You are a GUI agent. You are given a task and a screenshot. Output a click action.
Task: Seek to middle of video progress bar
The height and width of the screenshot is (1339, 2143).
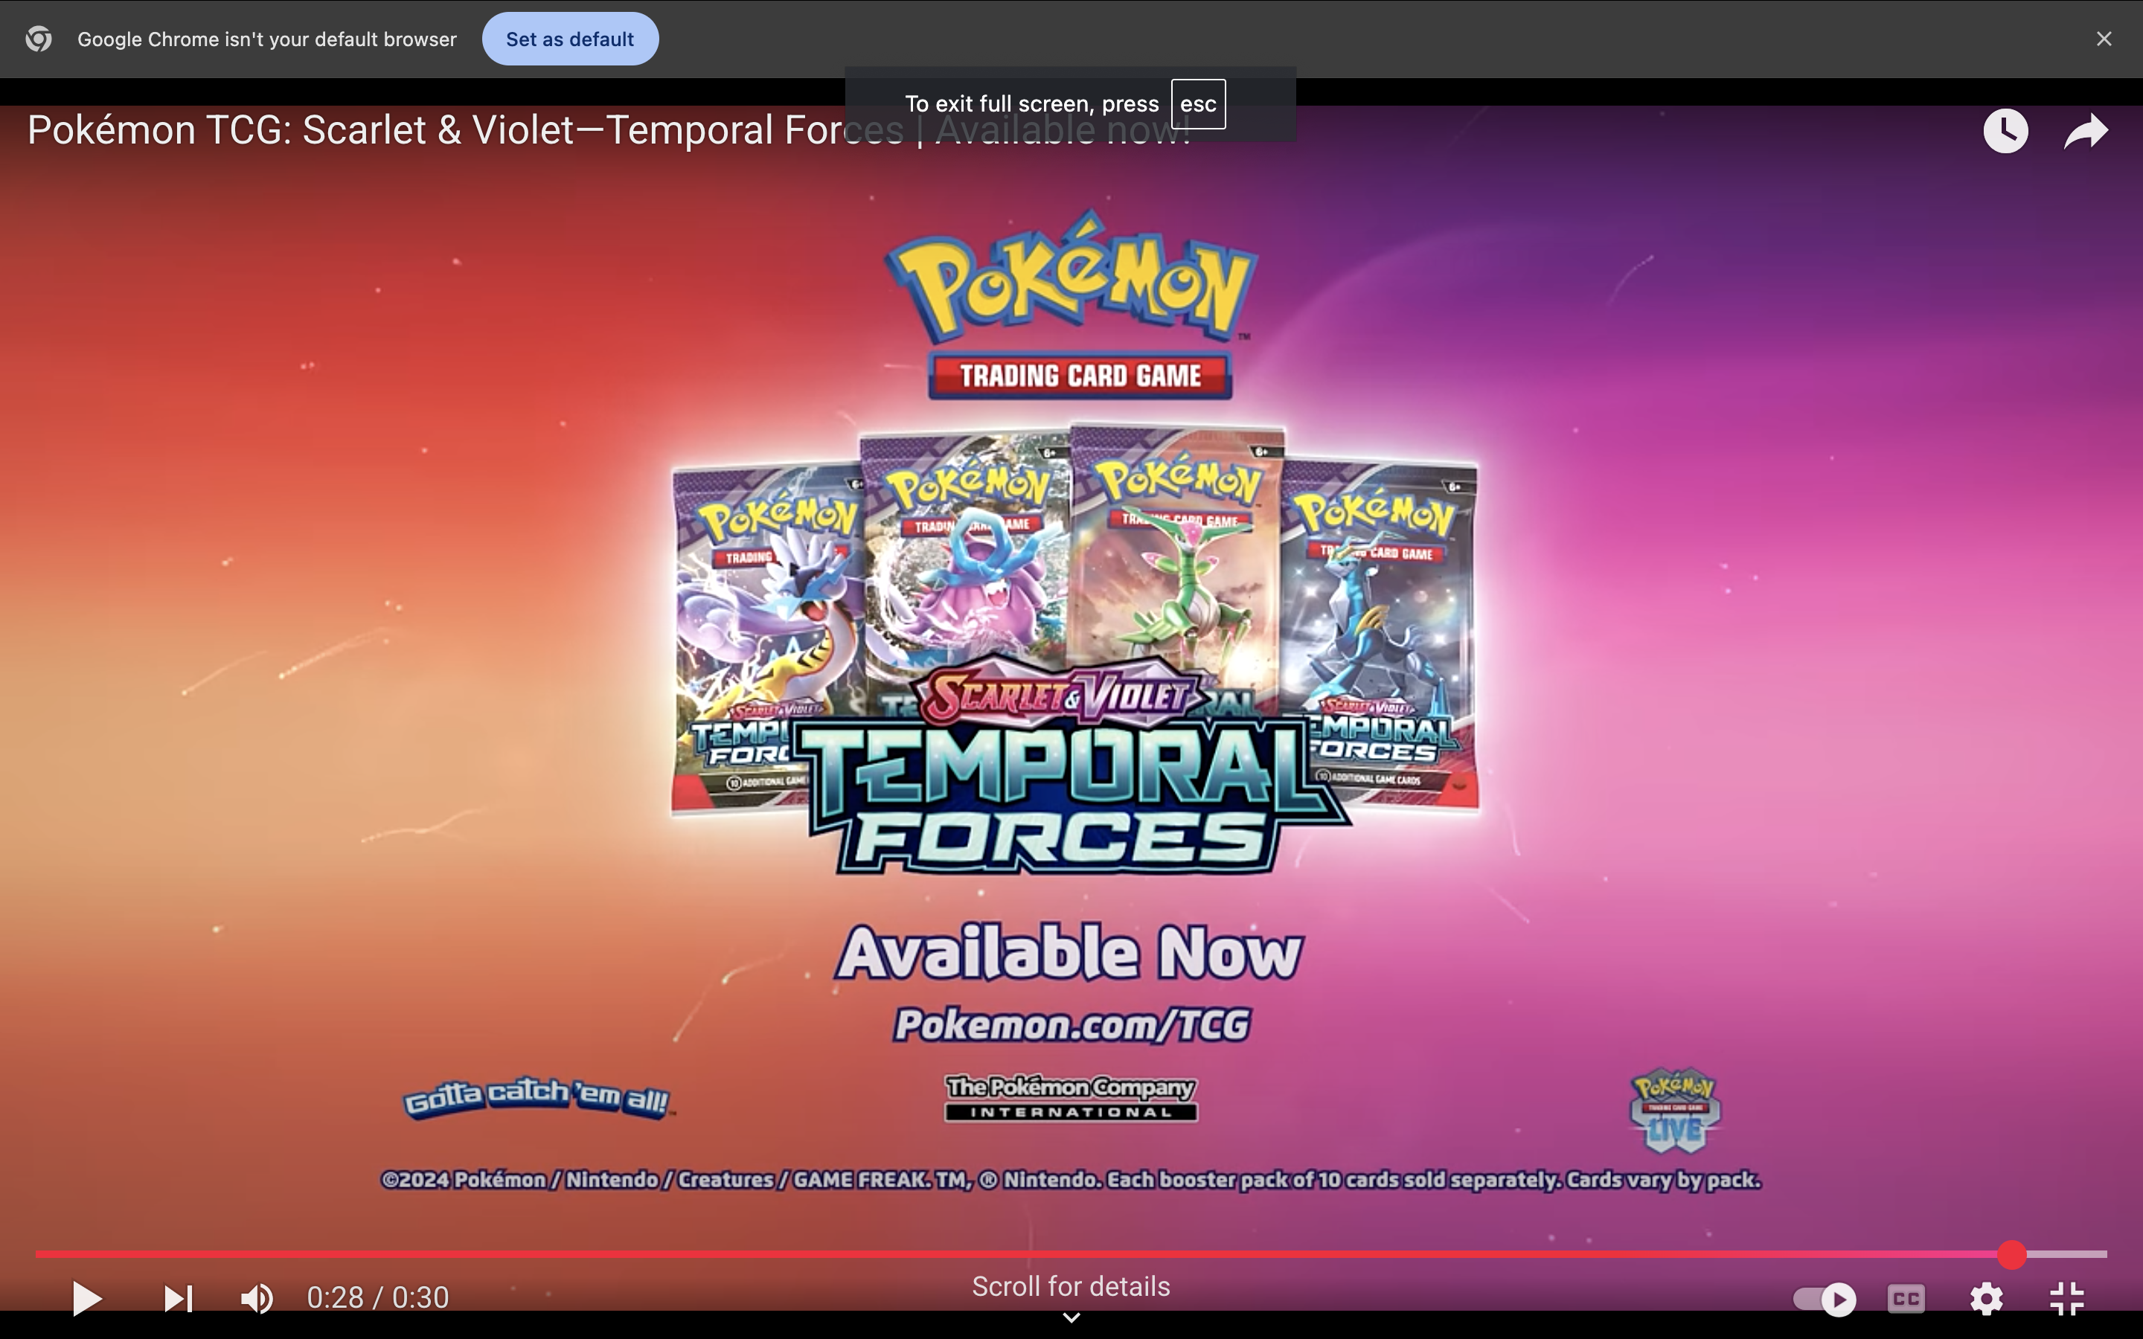pyautogui.click(x=1071, y=1254)
